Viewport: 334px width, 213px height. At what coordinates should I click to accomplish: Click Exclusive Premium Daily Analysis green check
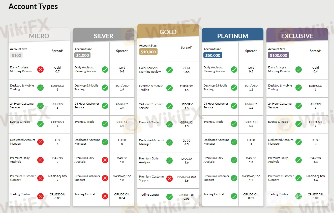[298, 160]
